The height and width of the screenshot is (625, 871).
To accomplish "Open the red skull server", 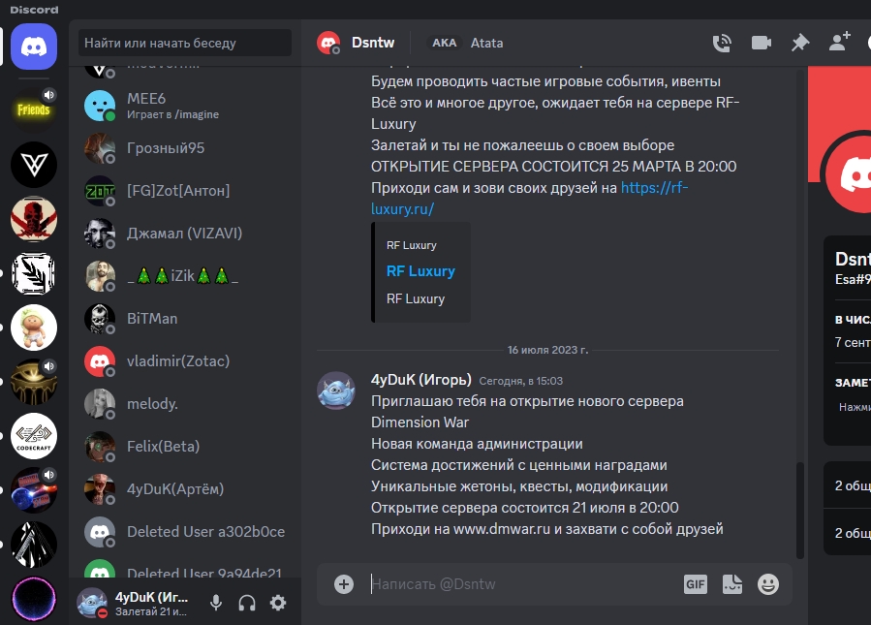I will click(34, 219).
